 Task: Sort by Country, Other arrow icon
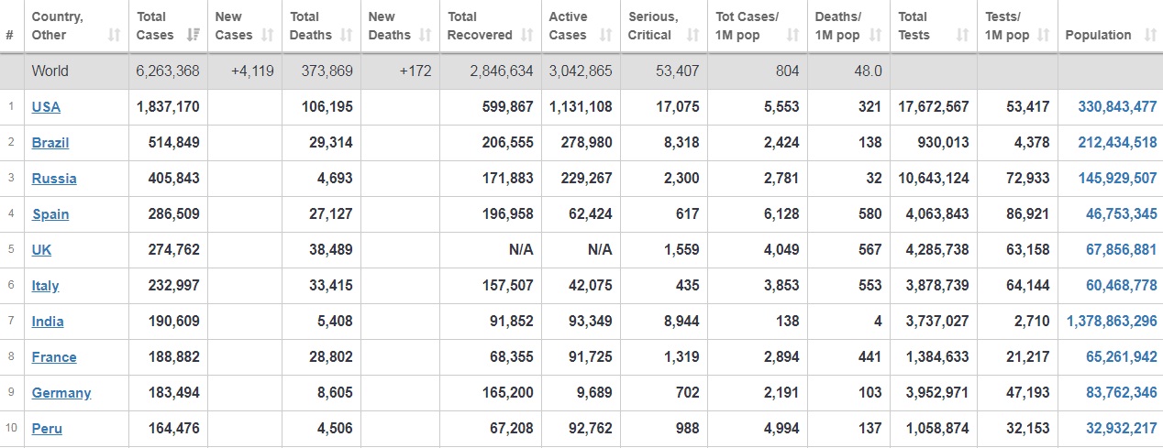(x=114, y=35)
